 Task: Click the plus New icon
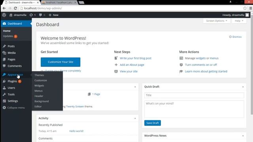tap(50, 15)
